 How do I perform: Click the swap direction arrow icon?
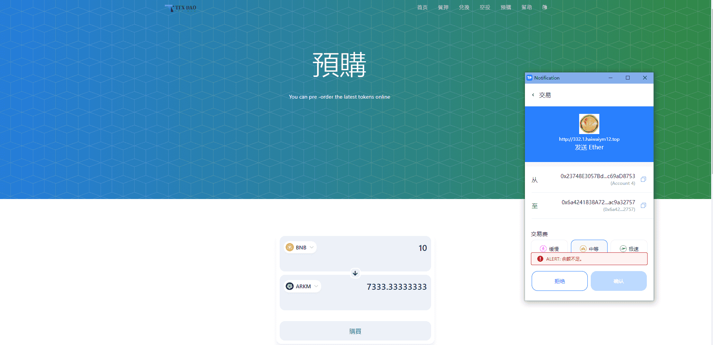[355, 273]
